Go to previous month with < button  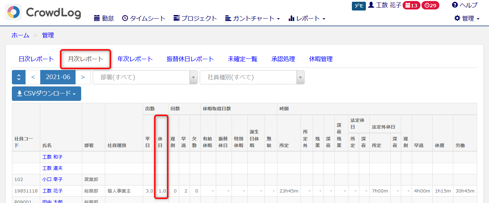33,77
